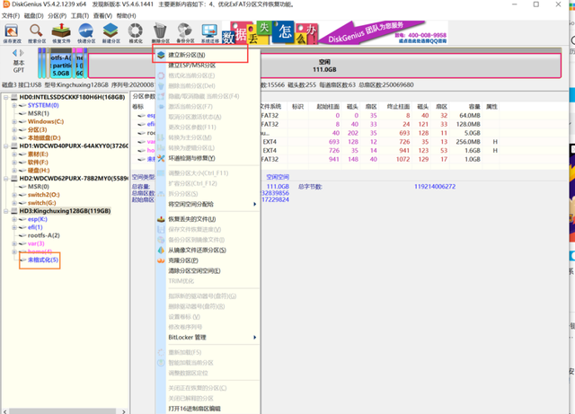The image size is (575, 414).
Task: Expand the 素材(E:) tree node
Action: (14, 154)
